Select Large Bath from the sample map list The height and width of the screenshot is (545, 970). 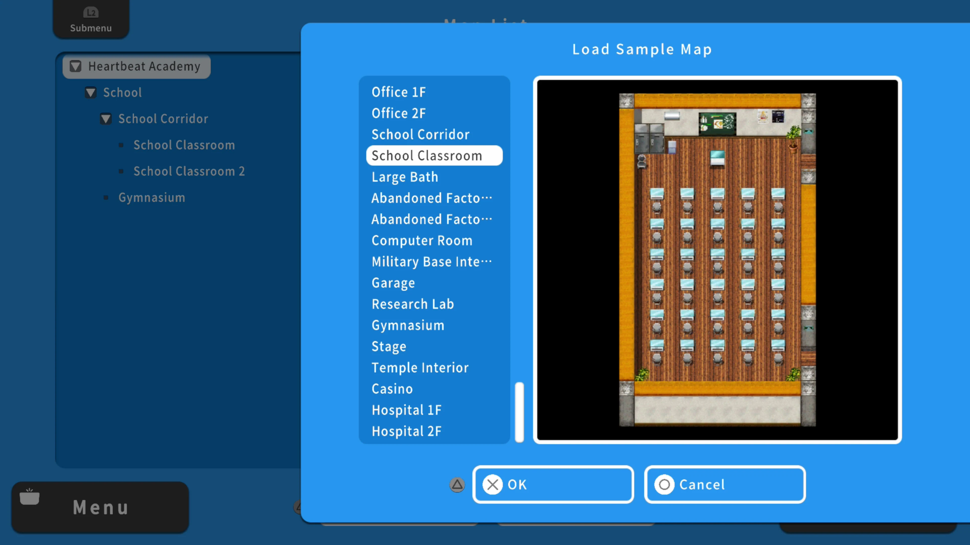(x=405, y=177)
